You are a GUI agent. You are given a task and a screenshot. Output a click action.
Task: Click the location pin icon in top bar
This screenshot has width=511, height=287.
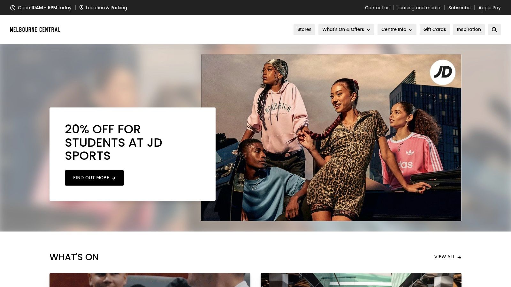pos(81,7)
